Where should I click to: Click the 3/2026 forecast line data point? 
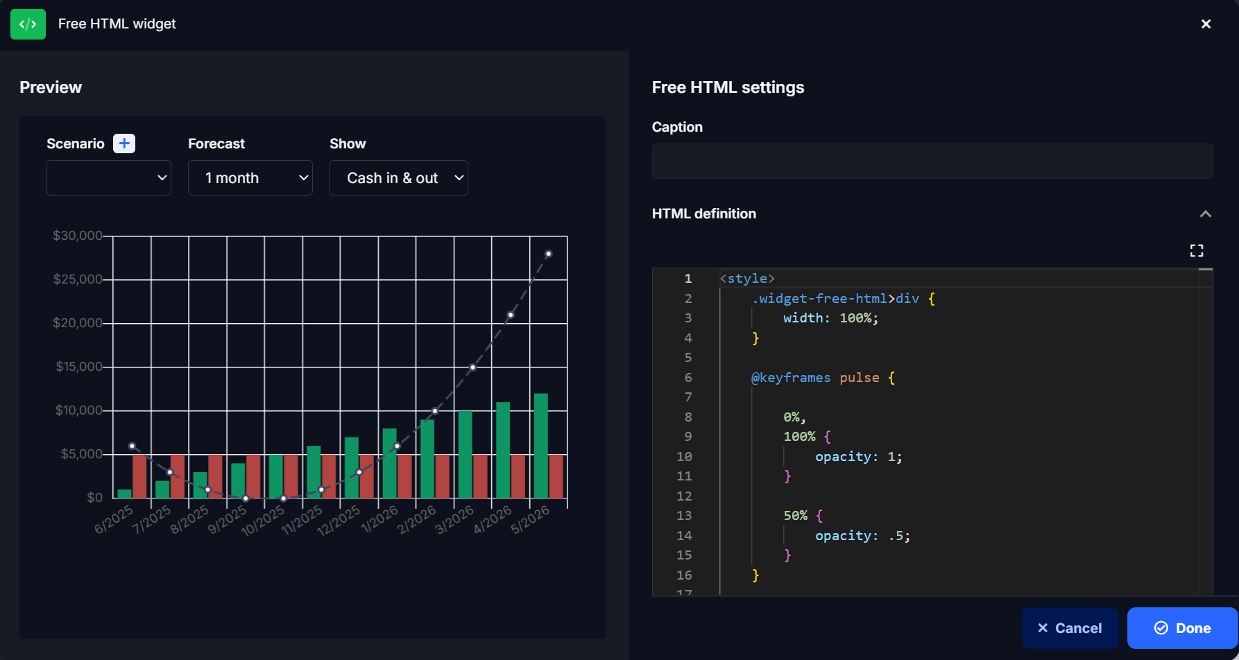tap(473, 367)
